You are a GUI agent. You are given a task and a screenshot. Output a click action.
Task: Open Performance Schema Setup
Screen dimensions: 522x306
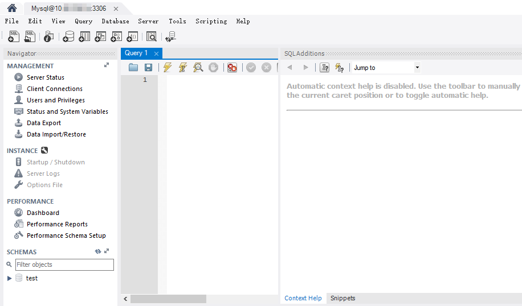click(x=66, y=235)
